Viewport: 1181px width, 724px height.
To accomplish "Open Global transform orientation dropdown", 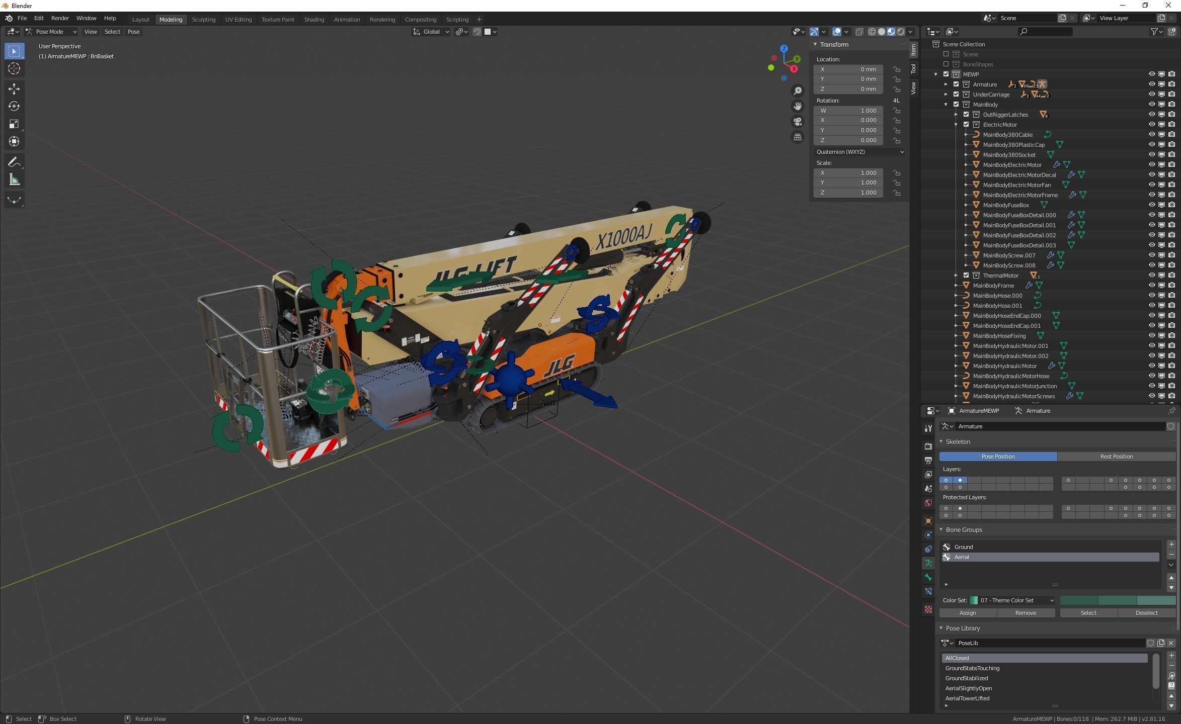I will pyautogui.click(x=431, y=32).
